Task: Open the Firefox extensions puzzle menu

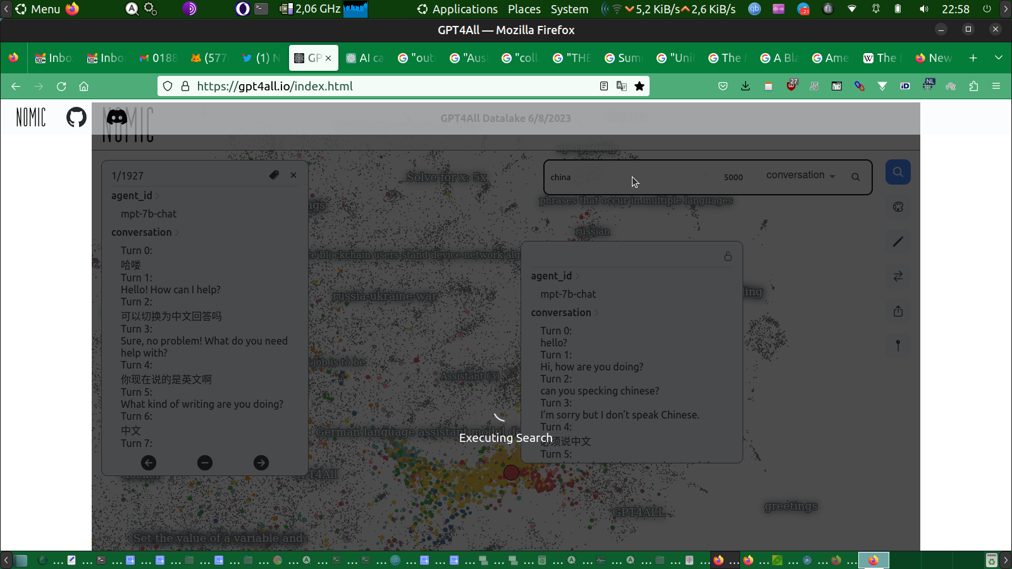Action: [x=973, y=86]
